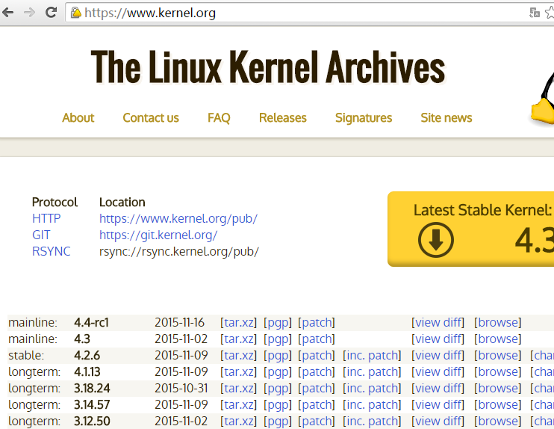Download tar.xz for longterm 3.14.57
This screenshot has height=429, width=554.
pos(238,404)
